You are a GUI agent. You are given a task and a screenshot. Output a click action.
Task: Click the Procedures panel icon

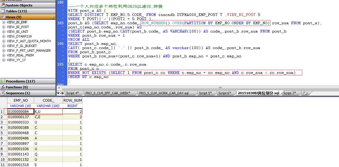(x=3, y=81)
